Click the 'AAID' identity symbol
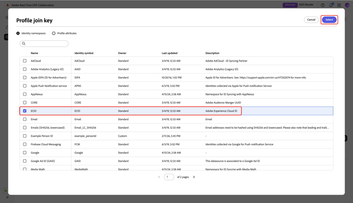This screenshot has width=353, height=203. click(x=78, y=69)
